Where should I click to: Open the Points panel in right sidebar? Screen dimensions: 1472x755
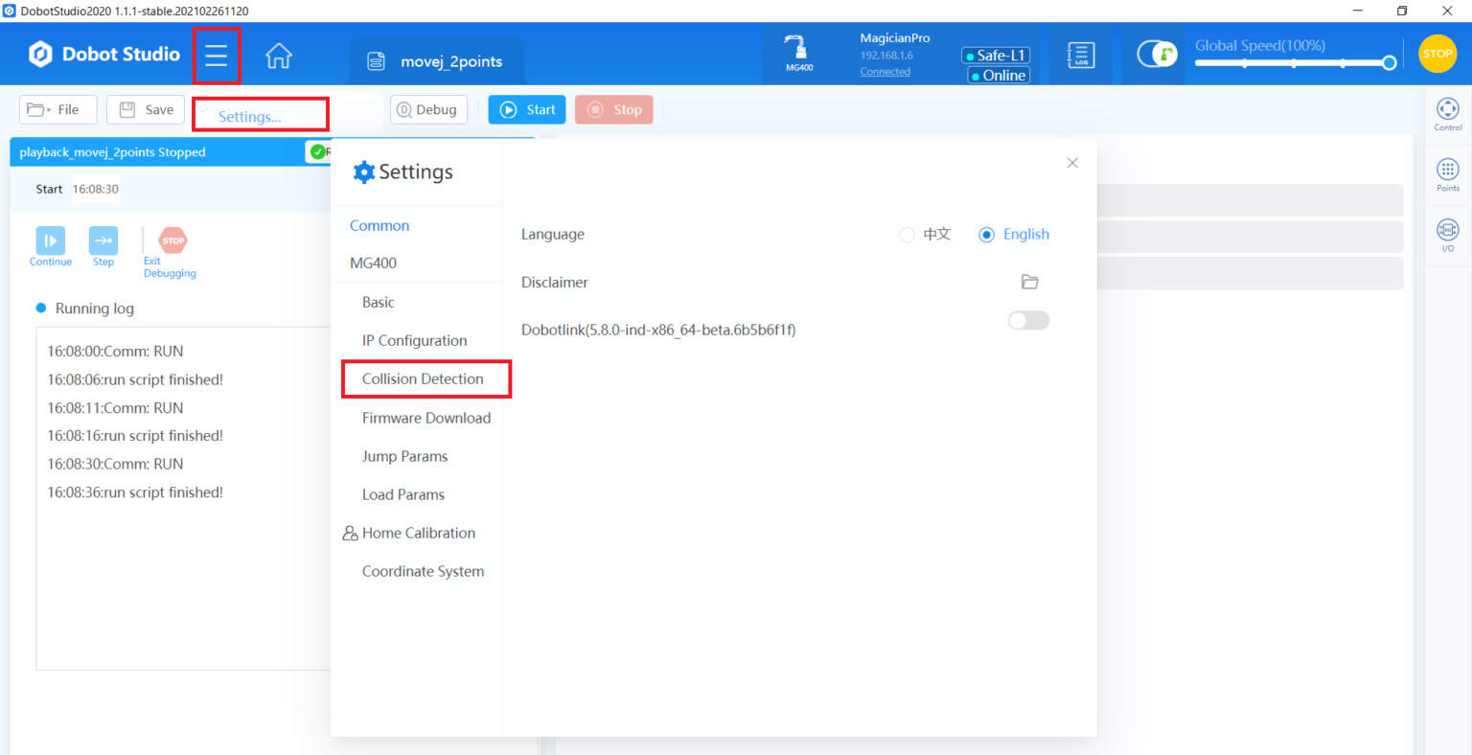(1447, 173)
